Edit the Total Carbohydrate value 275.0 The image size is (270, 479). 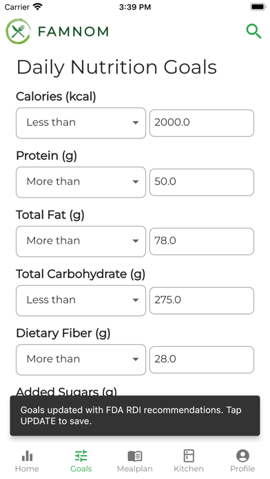coord(202,301)
